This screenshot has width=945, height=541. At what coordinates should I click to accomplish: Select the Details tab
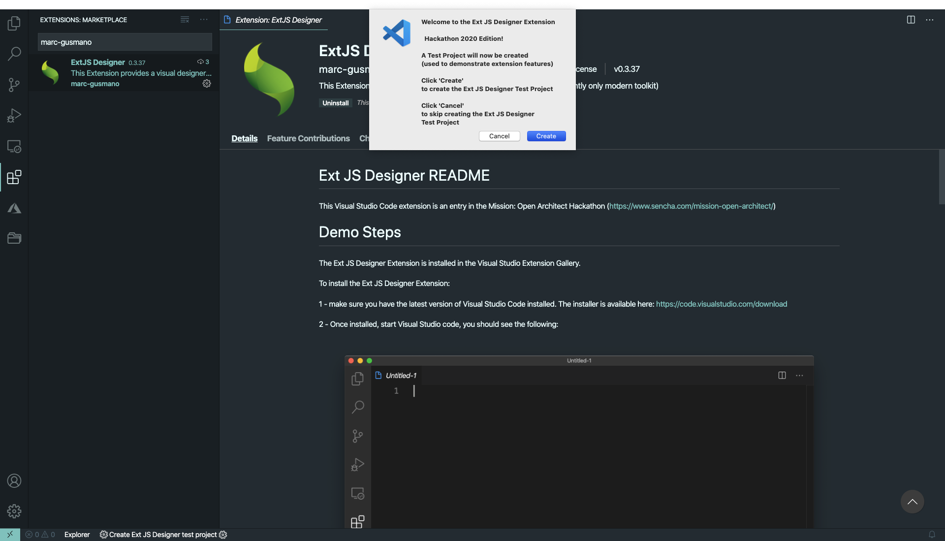(244, 138)
